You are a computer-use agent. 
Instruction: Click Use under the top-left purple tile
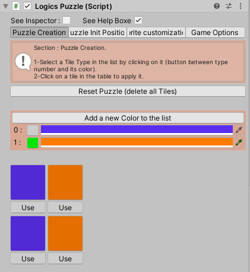[x=28, y=207]
